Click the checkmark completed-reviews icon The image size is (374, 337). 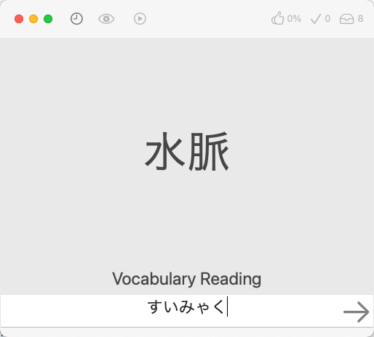(x=316, y=19)
